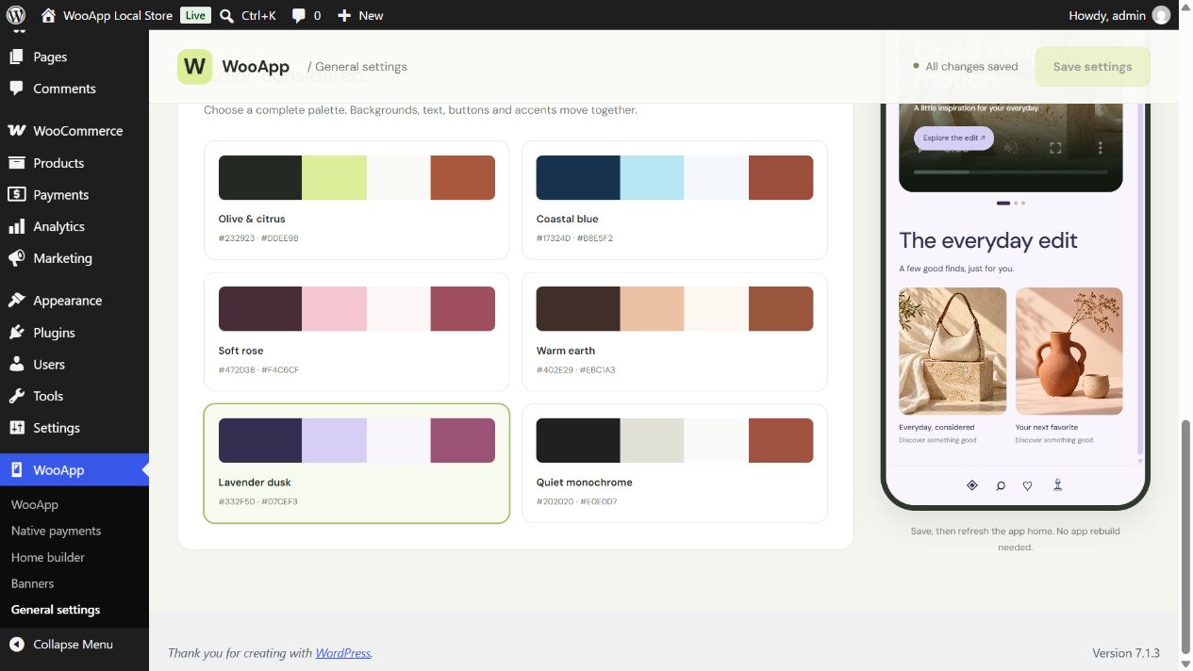
Task: Click the fullscreen icon on preview video
Action: click(1055, 148)
